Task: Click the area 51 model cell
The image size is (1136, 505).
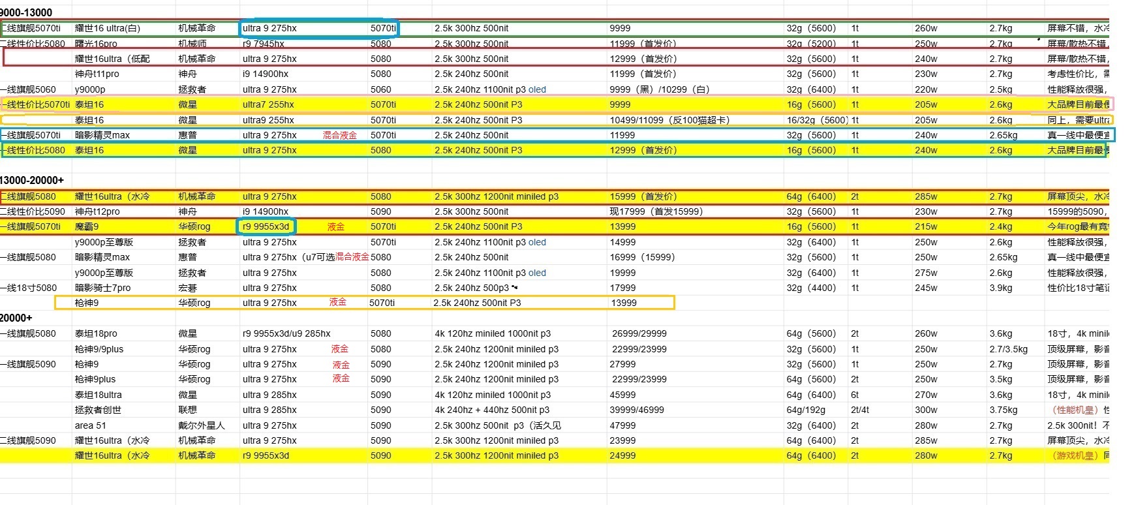Action: click(90, 425)
